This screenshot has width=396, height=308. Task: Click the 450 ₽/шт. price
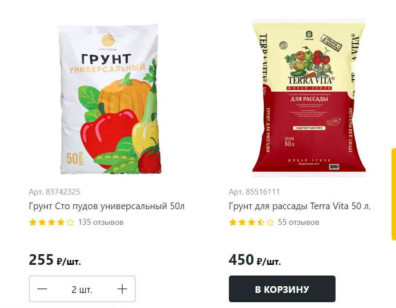coord(255,260)
